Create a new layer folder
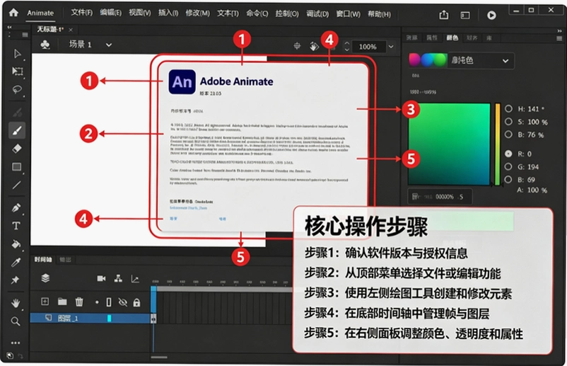567x366 pixels. pyautogui.click(x=62, y=302)
